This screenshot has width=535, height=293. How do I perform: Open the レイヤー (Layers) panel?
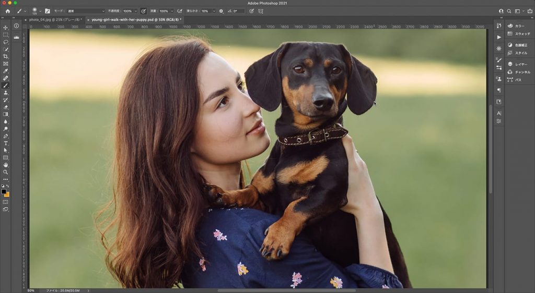point(521,64)
